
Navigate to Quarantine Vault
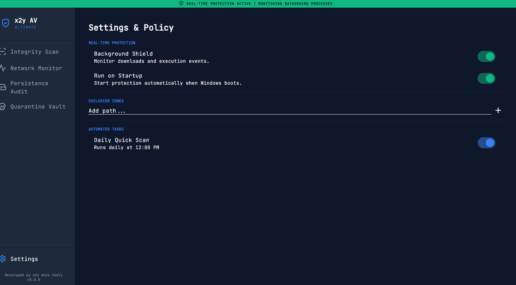pyautogui.click(x=38, y=106)
